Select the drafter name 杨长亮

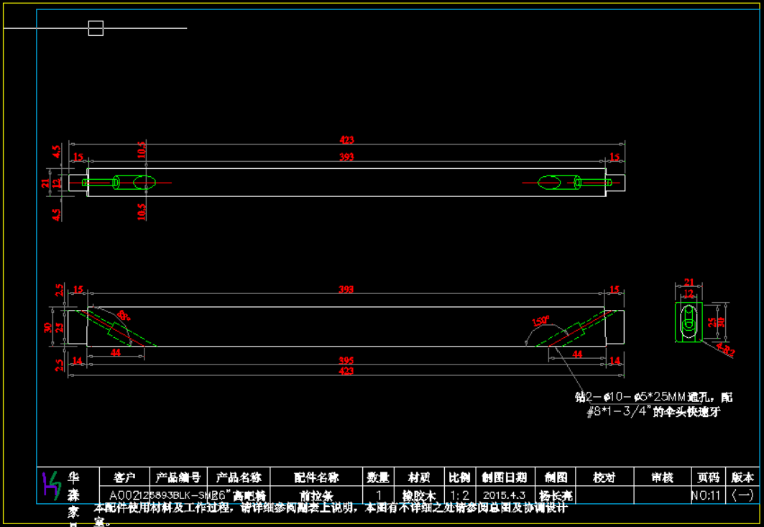pyautogui.click(x=556, y=495)
